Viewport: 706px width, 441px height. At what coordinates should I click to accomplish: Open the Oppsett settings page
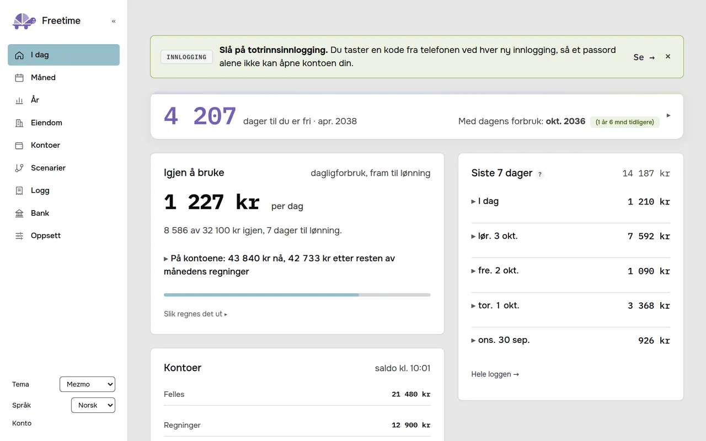pos(63,236)
